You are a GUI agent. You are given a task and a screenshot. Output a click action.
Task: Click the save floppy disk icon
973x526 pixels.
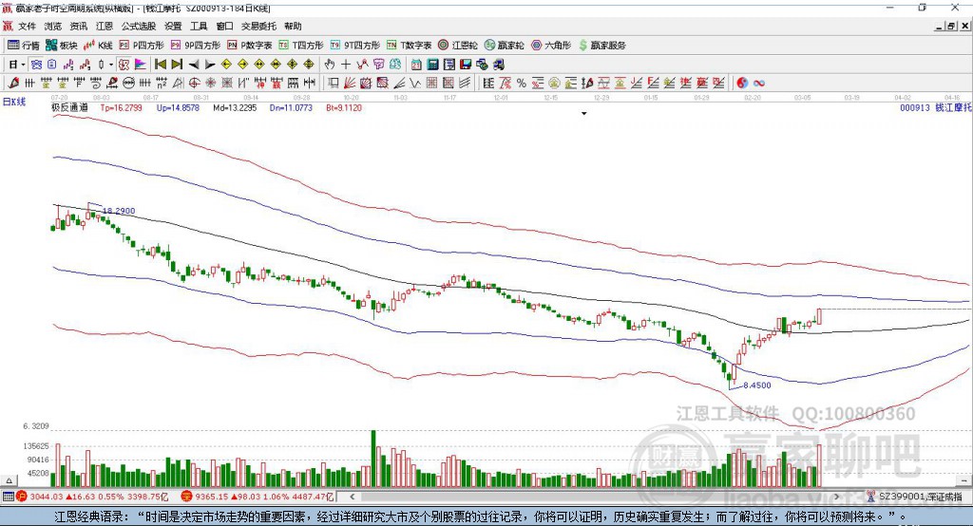(x=466, y=65)
